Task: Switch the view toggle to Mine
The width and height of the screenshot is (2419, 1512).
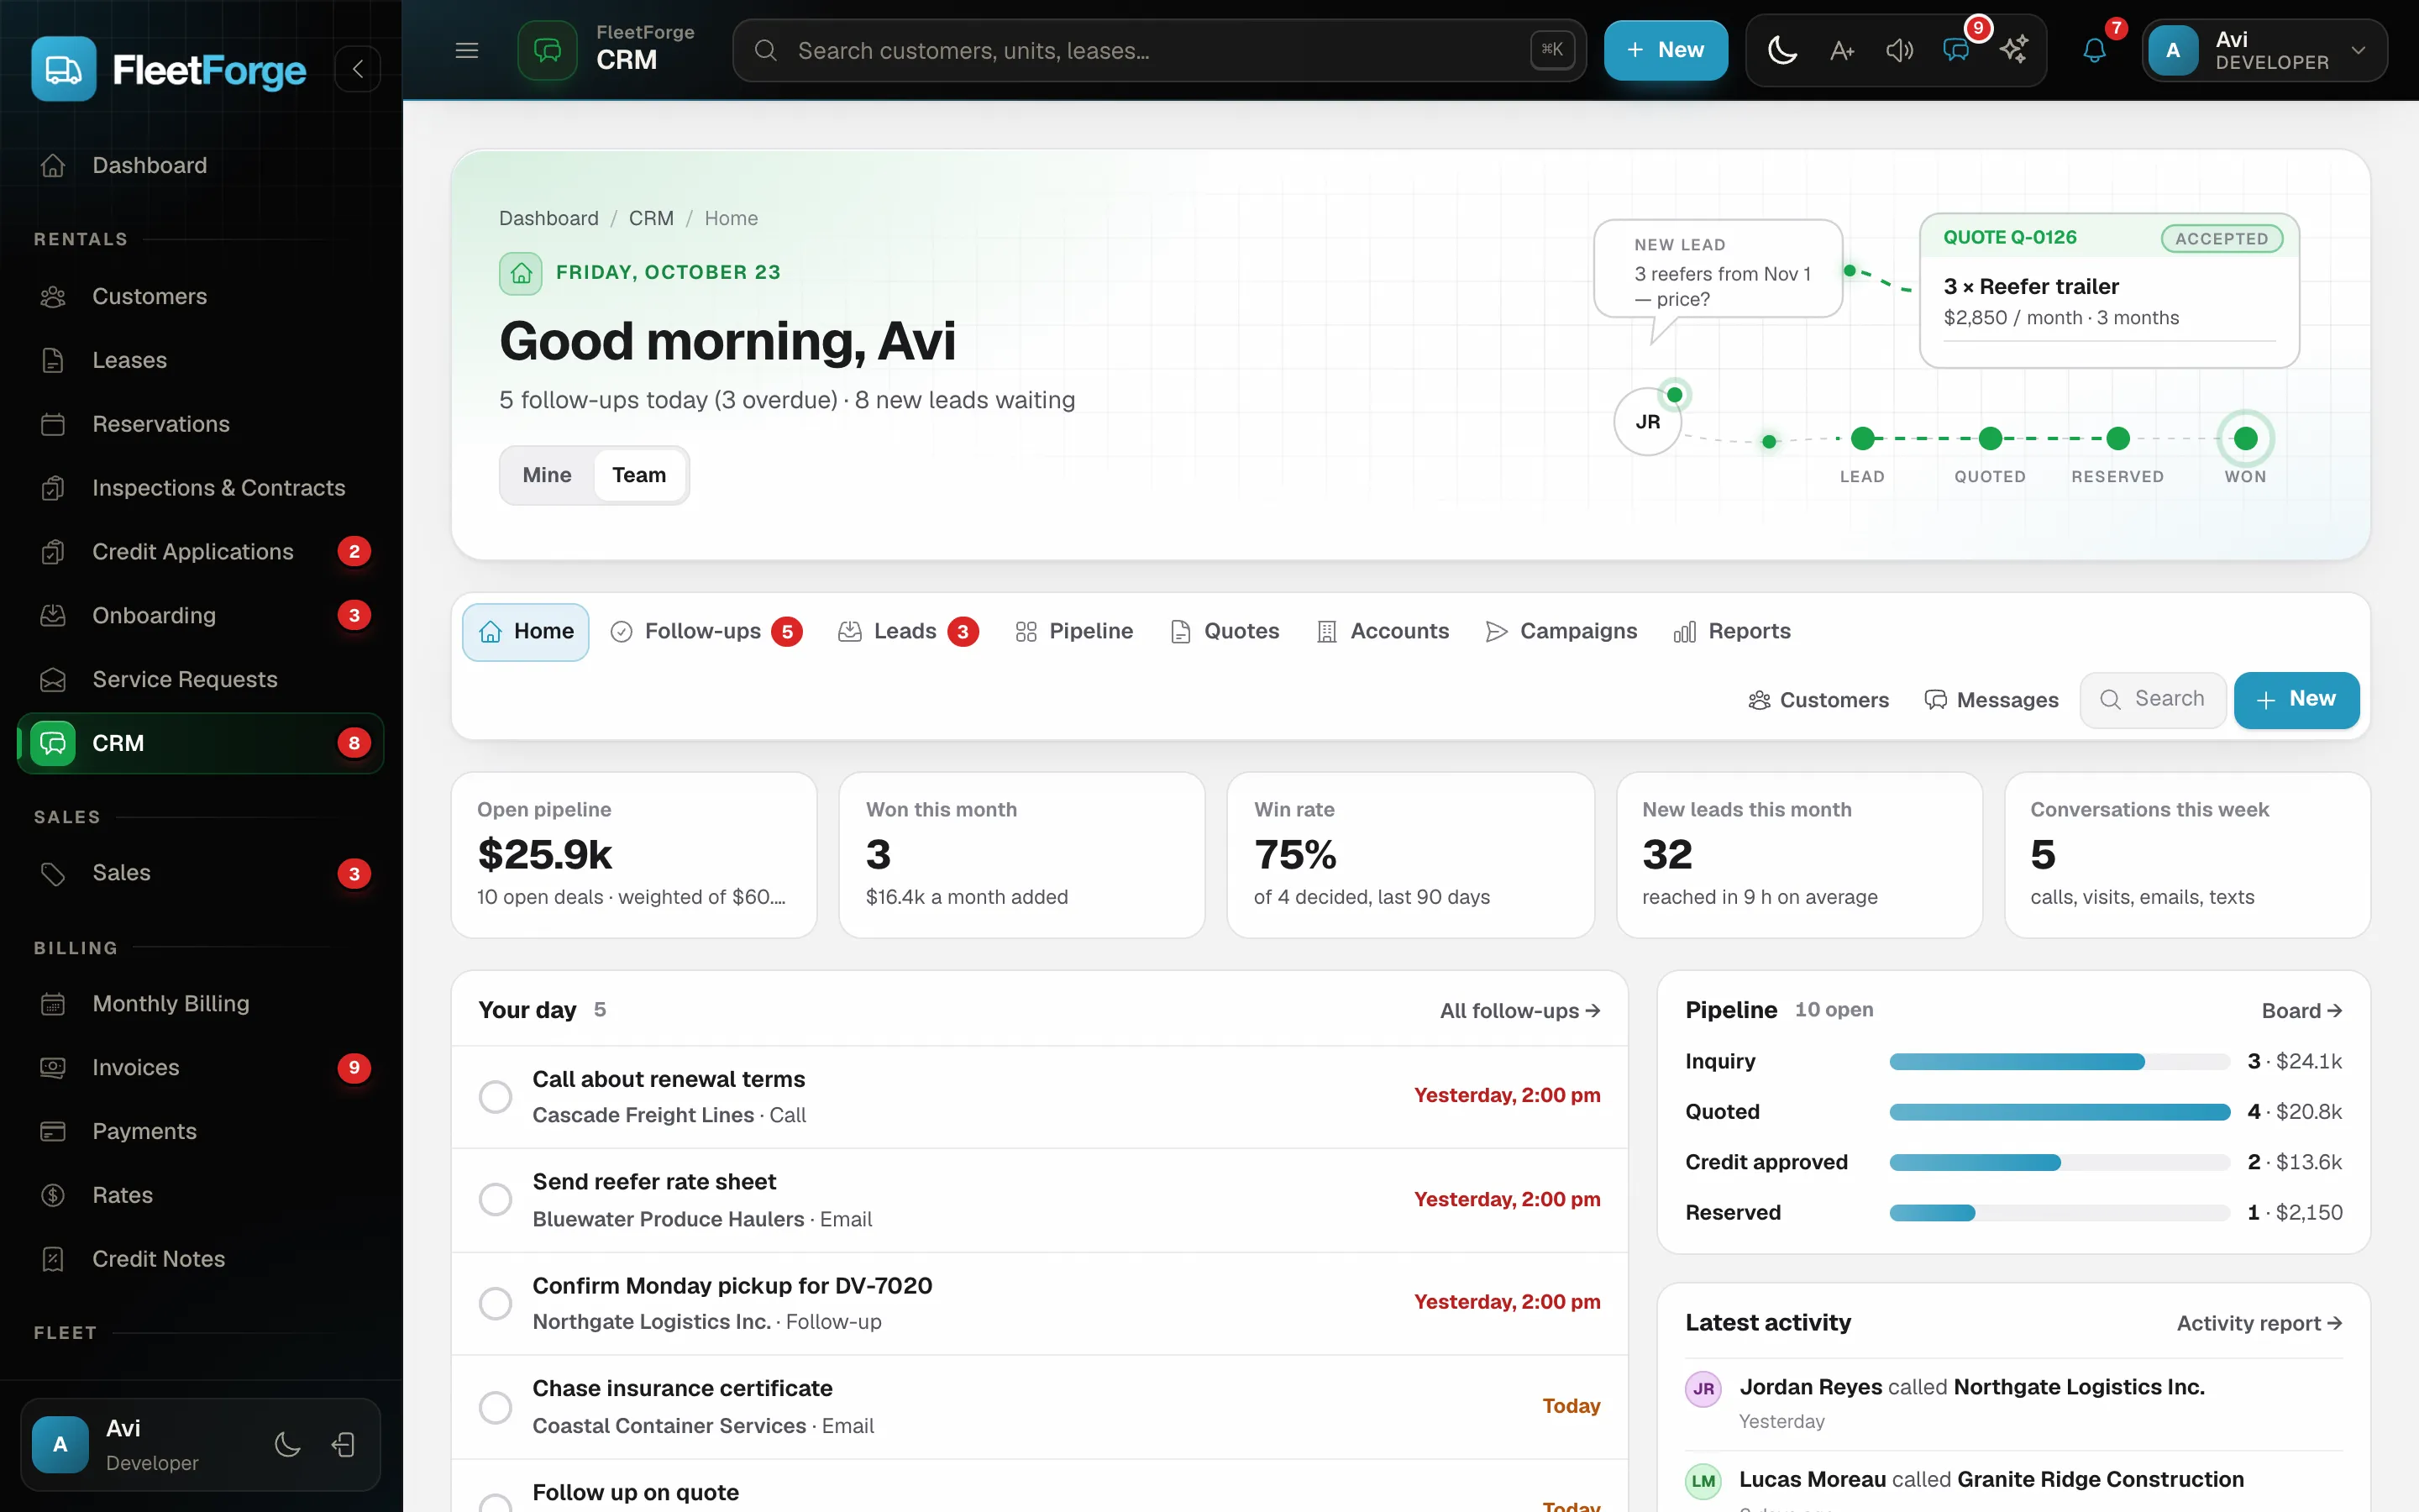Action: point(547,475)
